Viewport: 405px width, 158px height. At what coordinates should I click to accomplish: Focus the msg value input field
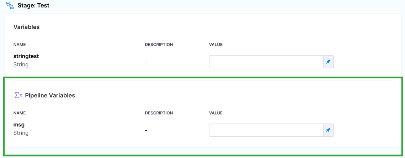pyautogui.click(x=266, y=130)
